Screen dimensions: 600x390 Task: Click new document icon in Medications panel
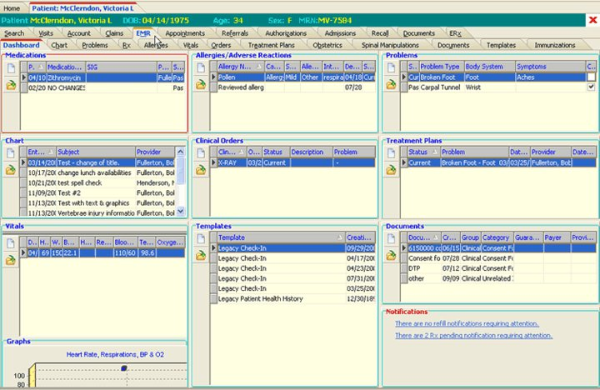click(11, 67)
